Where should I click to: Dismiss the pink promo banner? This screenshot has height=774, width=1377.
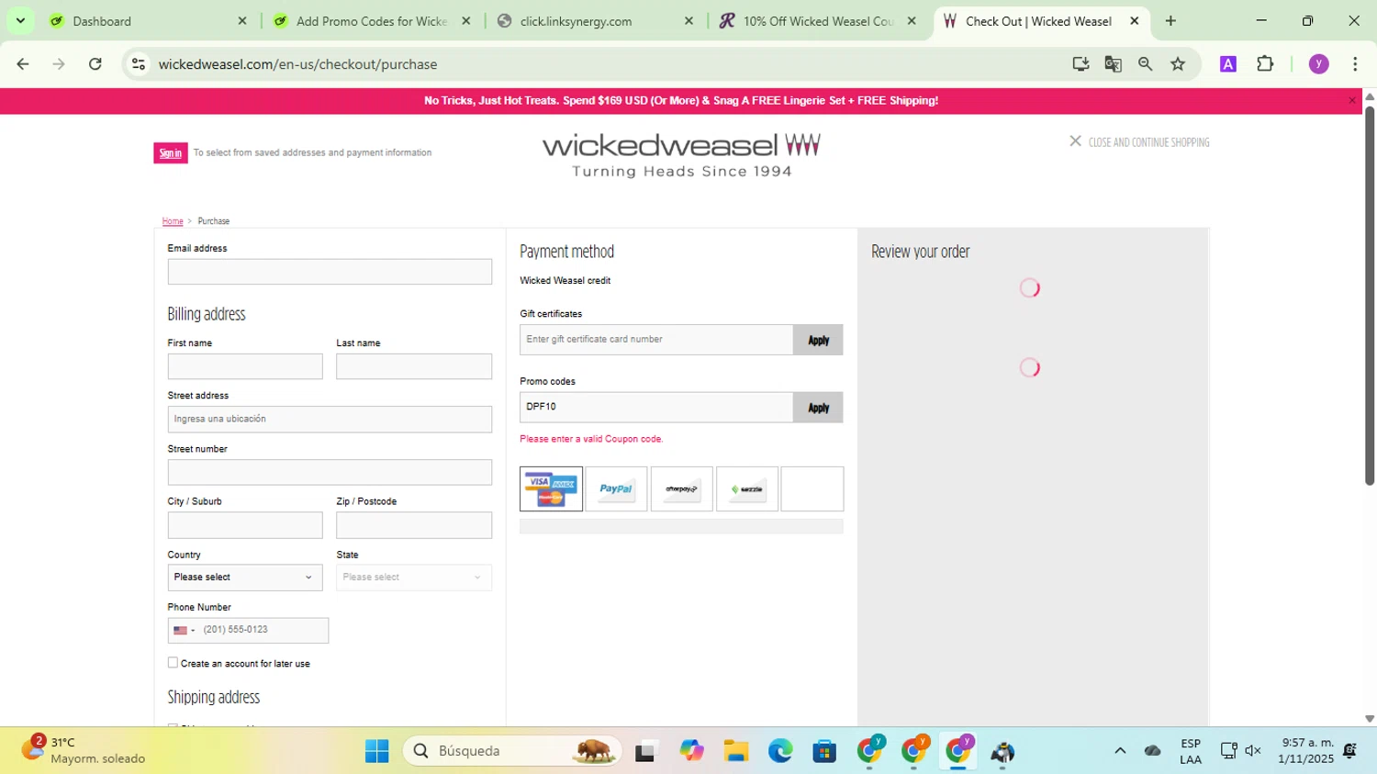1351,100
